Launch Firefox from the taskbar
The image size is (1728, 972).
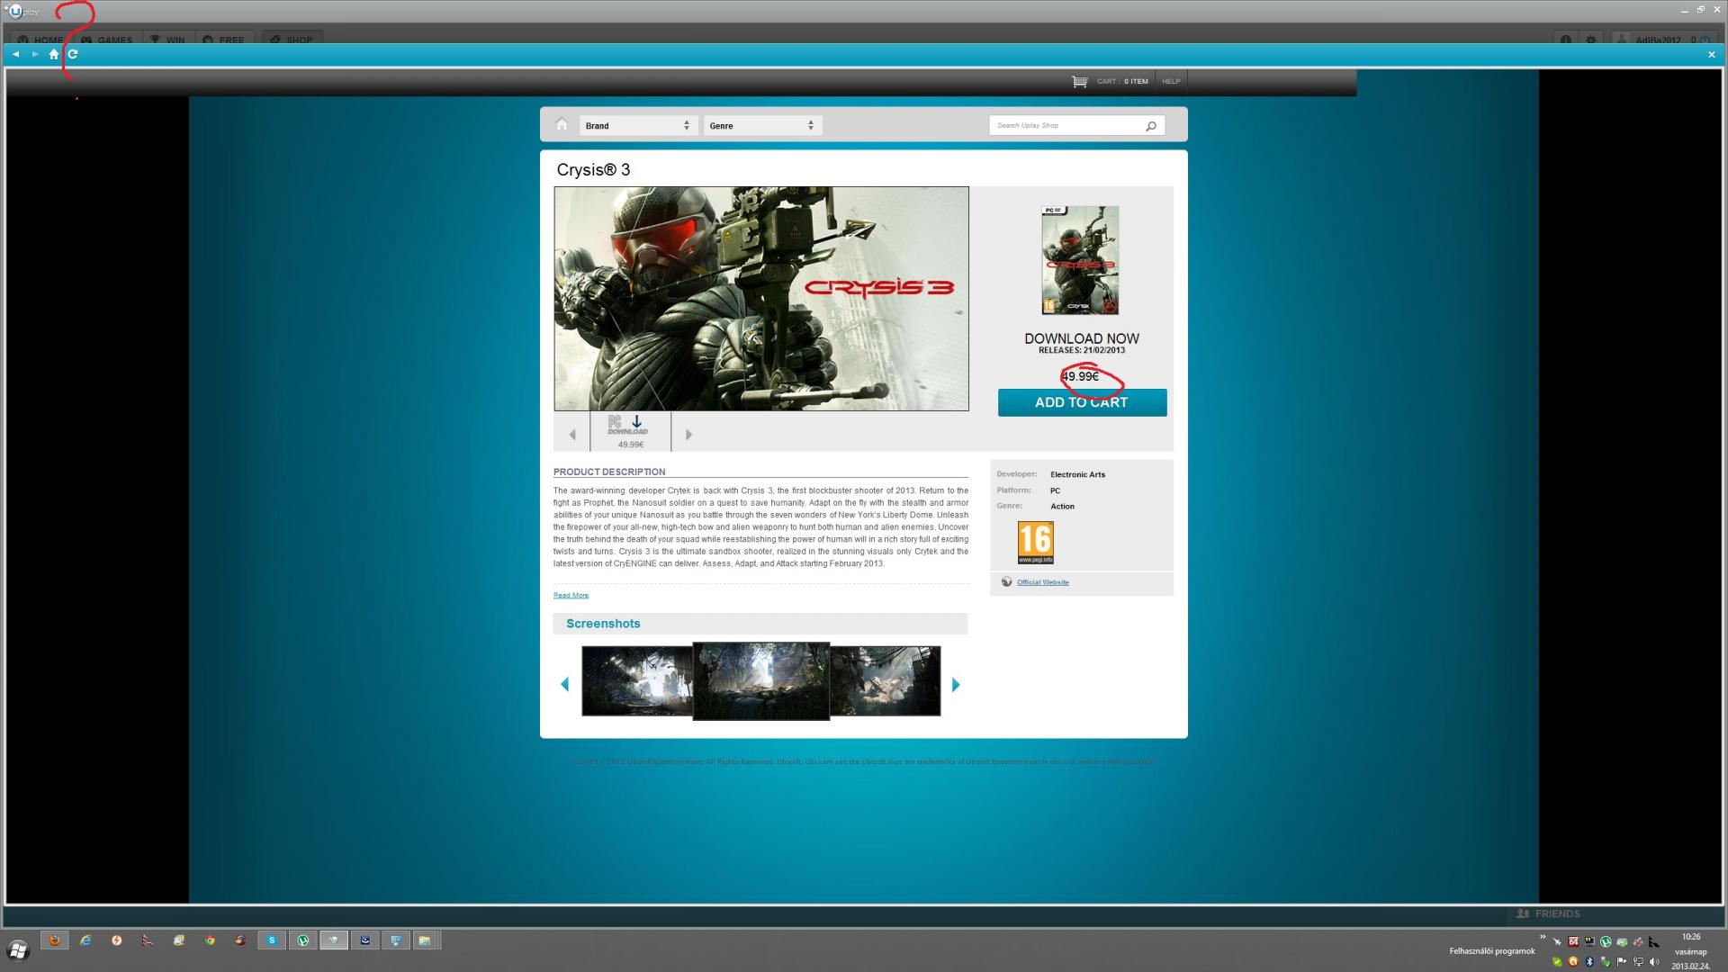[54, 940]
